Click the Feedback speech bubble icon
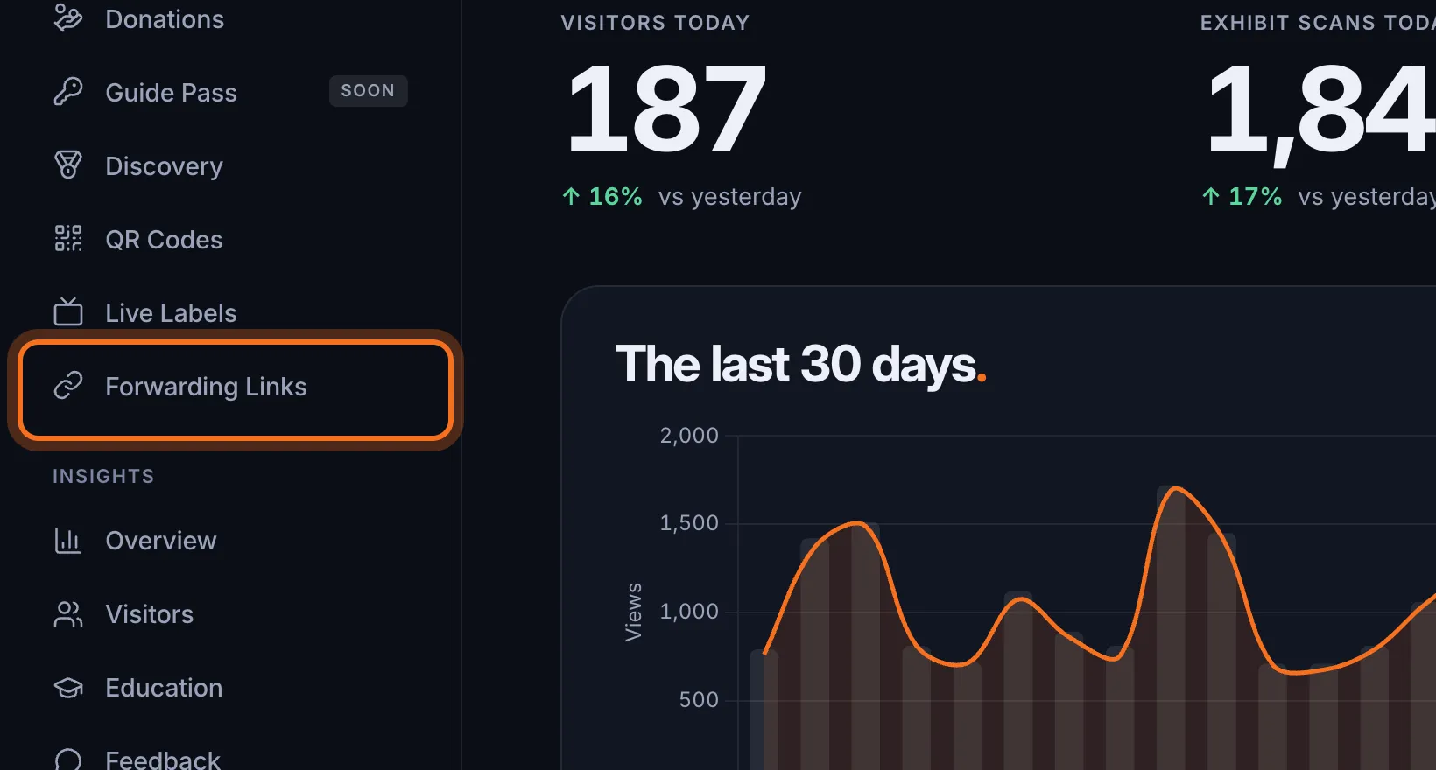The width and height of the screenshot is (1436, 770). tap(68, 759)
